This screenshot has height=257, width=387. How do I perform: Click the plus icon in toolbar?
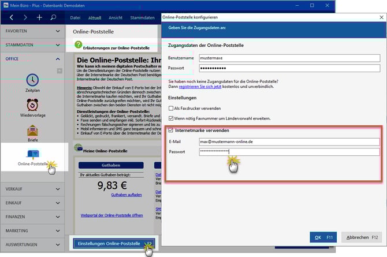click(39, 17)
